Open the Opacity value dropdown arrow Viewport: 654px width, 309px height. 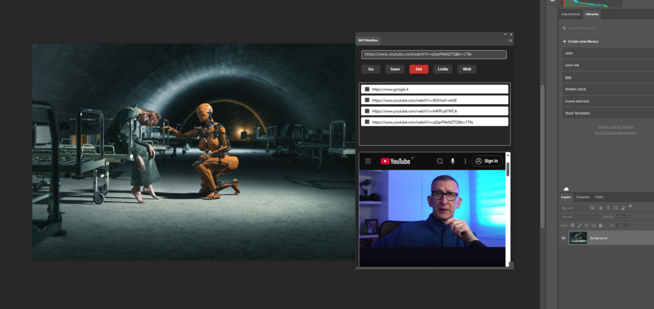(x=629, y=217)
